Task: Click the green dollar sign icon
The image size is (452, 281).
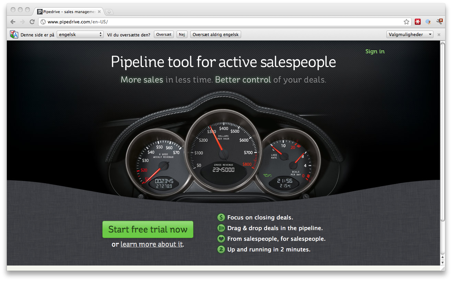Action: 221,217
